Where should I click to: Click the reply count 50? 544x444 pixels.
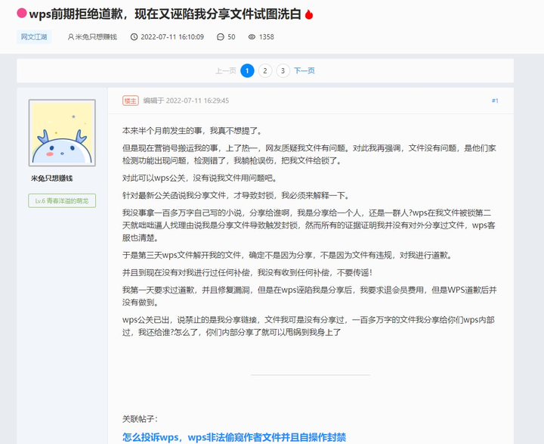(231, 37)
